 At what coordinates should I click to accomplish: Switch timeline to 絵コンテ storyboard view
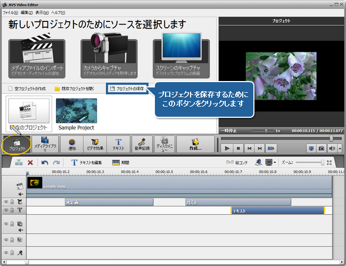[237, 162]
